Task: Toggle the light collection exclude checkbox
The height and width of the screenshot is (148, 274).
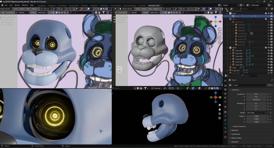Action: point(266,19)
